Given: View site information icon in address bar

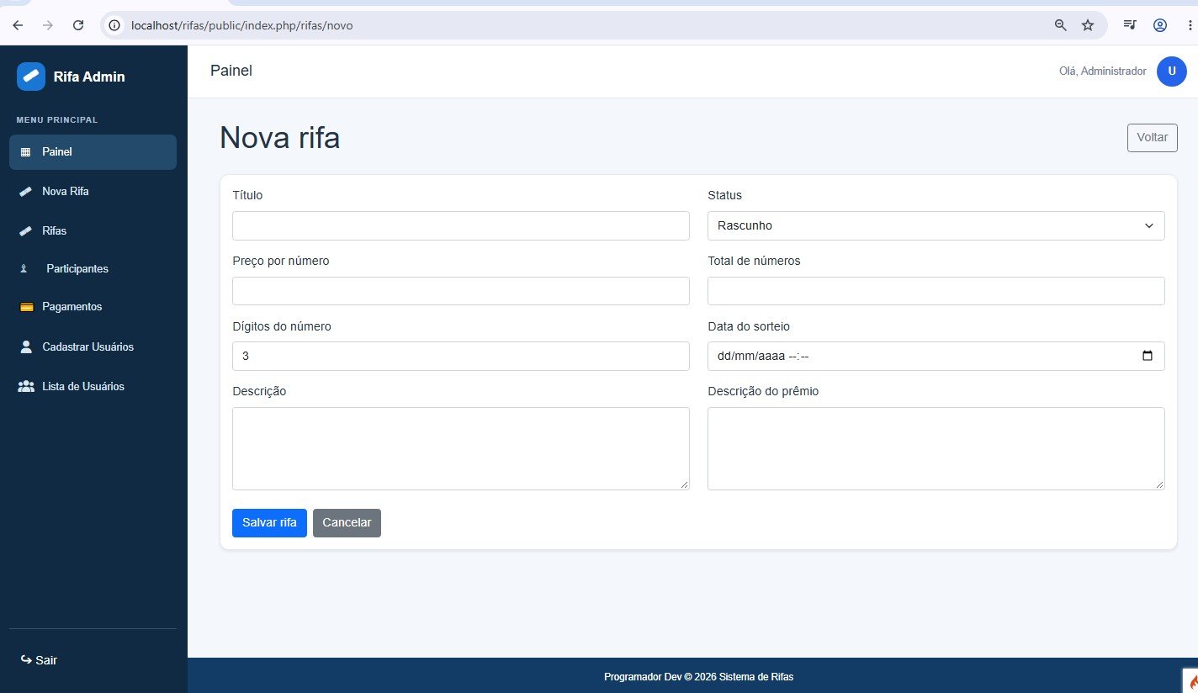Looking at the screenshot, I should [x=116, y=25].
